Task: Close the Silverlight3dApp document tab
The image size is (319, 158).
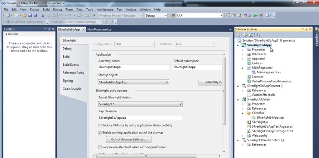Action: click(x=83, y=30)
